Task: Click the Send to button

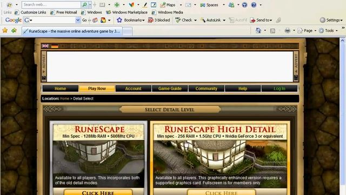Action: click(x=261, y=20)
